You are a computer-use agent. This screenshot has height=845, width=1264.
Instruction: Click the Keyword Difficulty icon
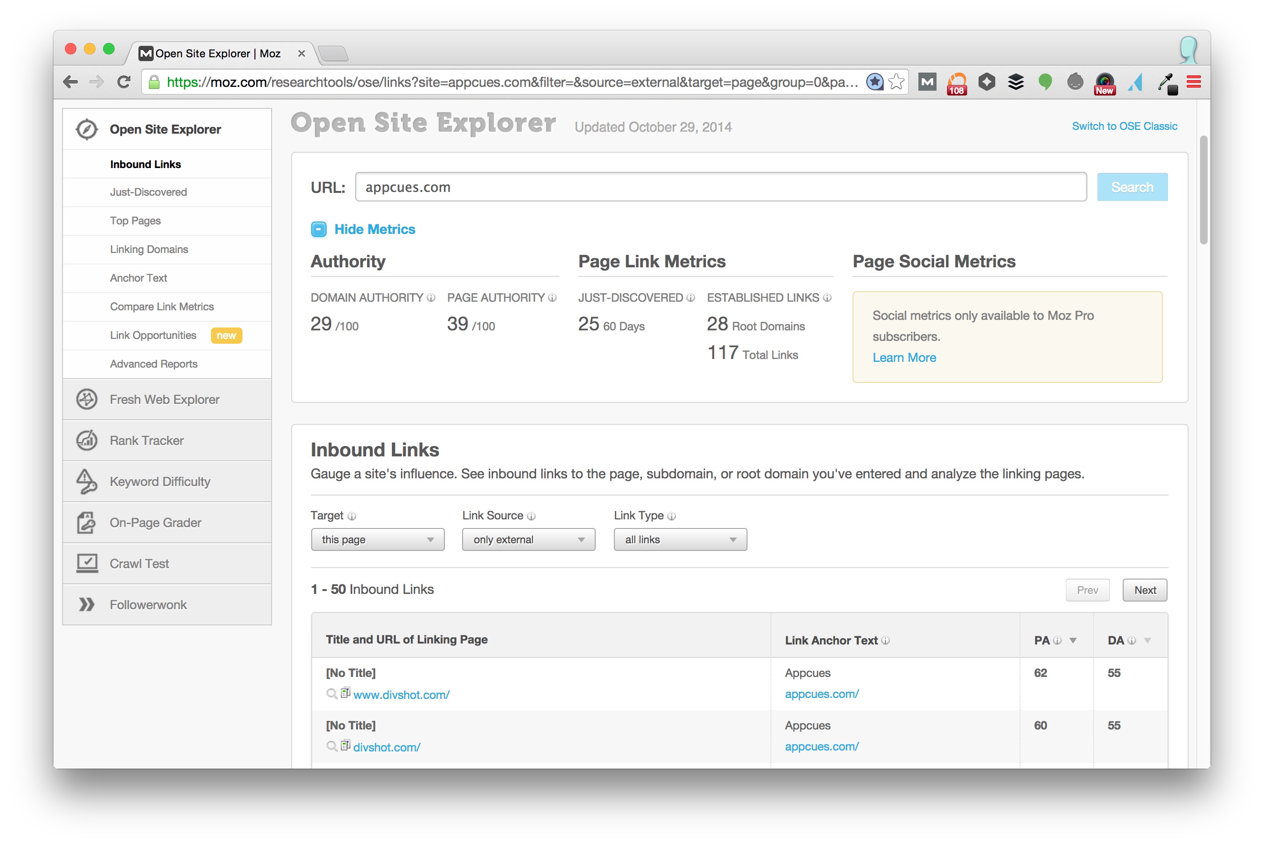click(87, 481)
